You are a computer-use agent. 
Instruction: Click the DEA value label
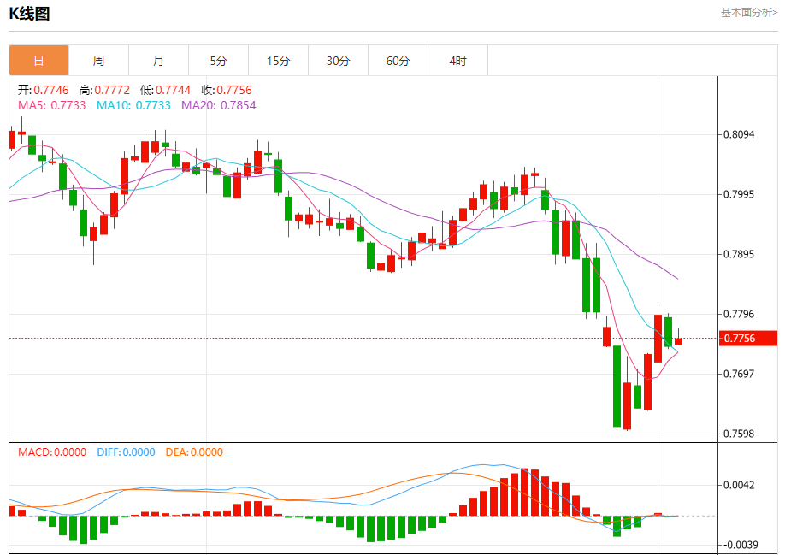[x=194, y=452]
